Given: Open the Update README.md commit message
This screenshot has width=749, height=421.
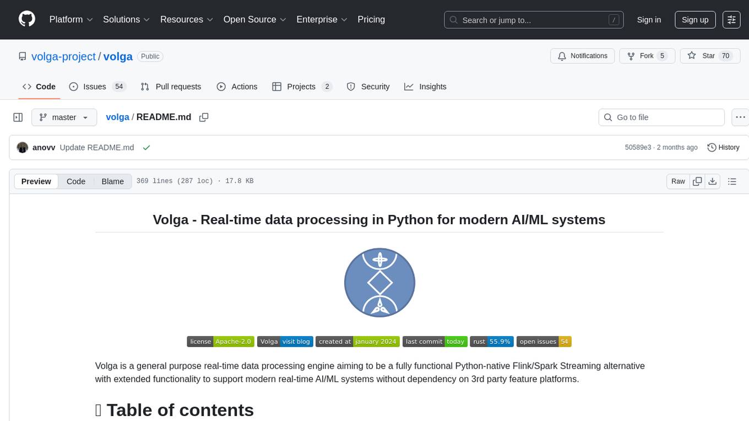Looking at the screenshot, I should pyautogui.click(x=97, y=147).
